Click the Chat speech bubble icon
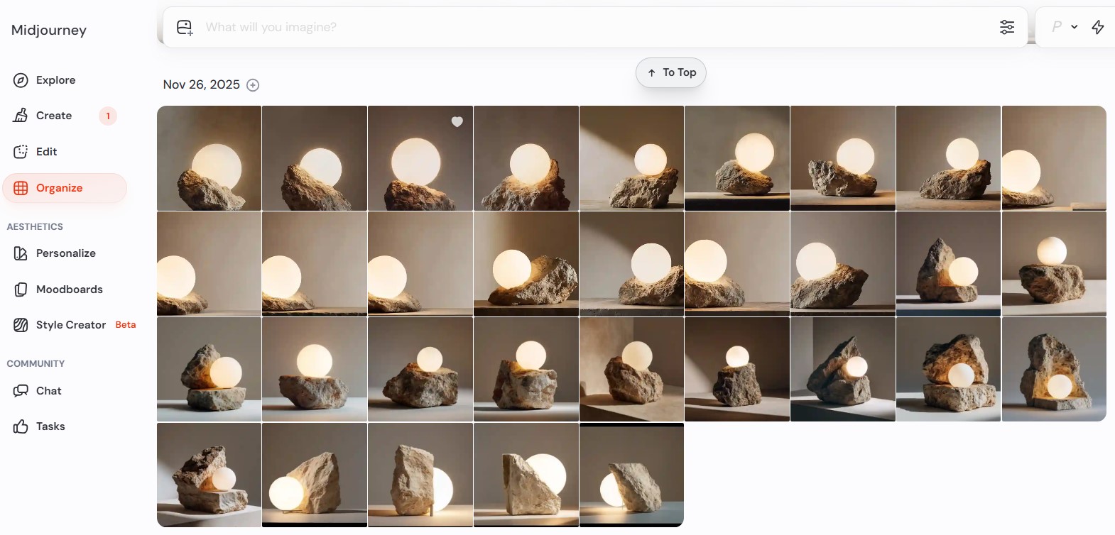This screenshot has width=1115, height=535. (x=21, y=391)
